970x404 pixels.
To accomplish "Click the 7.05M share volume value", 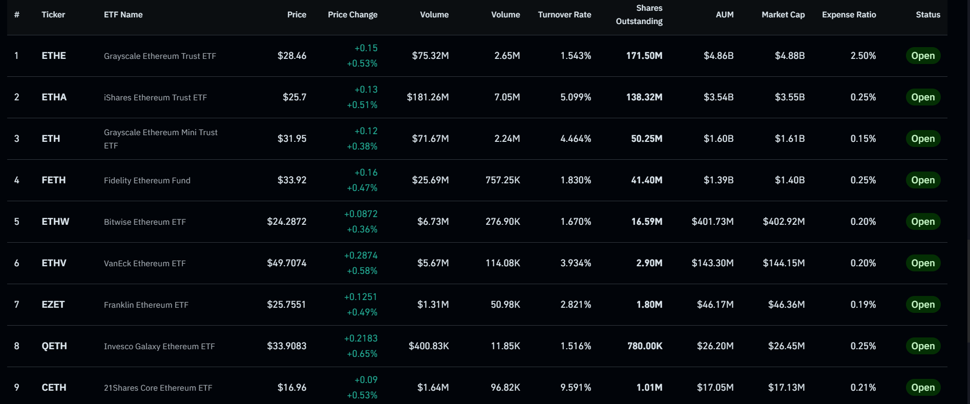I will (x=507, y=97).
